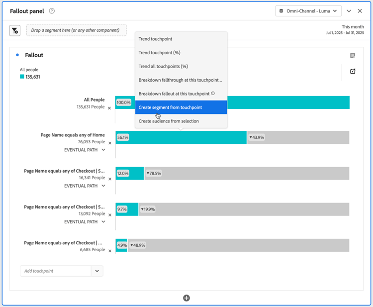
Task: Remove the Page Name equals Home touchpoint
Action: click(110, 143)
